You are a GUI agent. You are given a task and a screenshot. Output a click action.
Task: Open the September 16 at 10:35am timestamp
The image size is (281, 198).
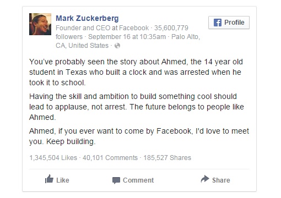click(x=127, y=37)
